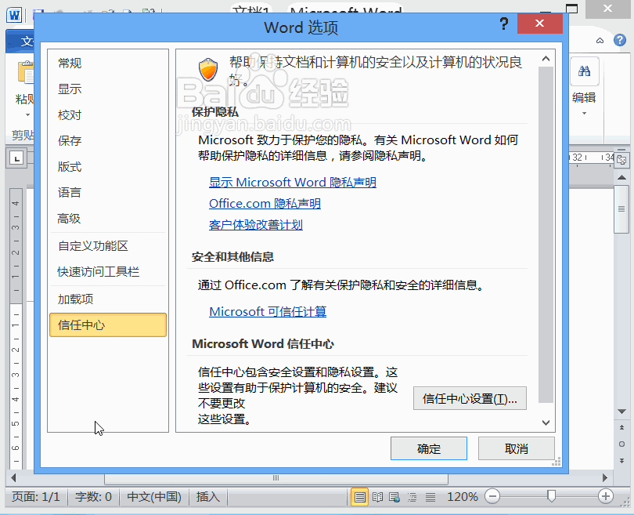Click the 页面: 1/1 status bar entry
634x515 pixels.
tap(36, 497)
